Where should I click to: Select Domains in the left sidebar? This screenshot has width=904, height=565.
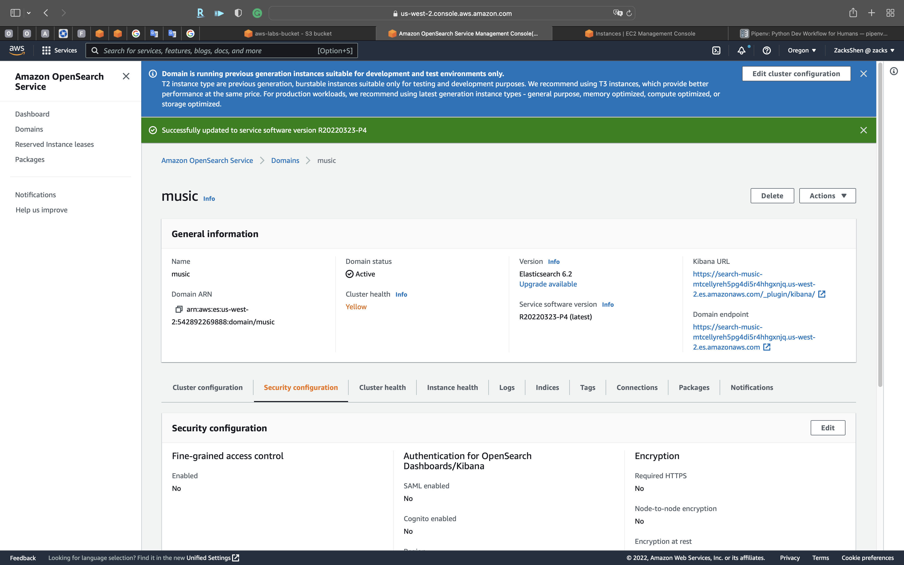(29, 129)
